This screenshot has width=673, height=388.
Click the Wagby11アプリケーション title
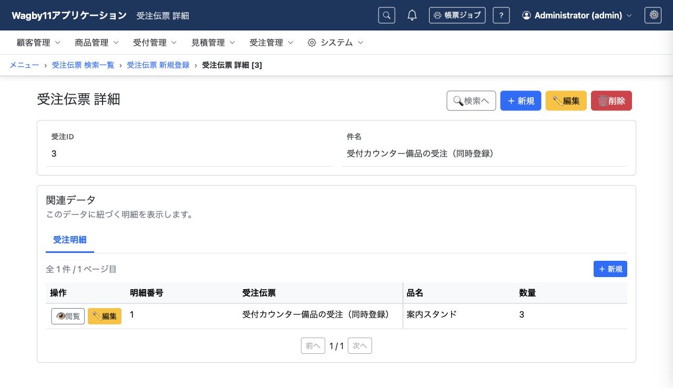[69, 15]
